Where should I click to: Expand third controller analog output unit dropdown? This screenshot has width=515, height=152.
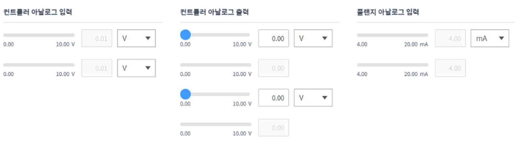(313, 98)
